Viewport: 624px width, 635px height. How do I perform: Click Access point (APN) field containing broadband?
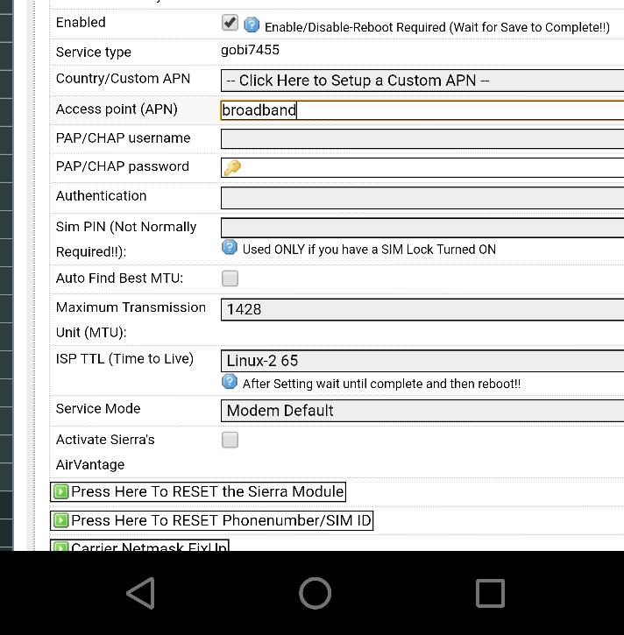pyautogui.click(x=422, y=109)
